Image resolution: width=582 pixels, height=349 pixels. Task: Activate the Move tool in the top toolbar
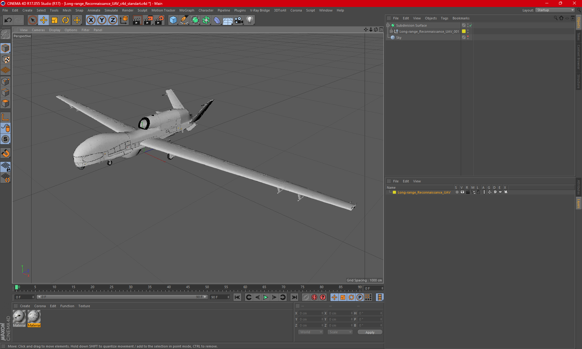click(44, 20)
